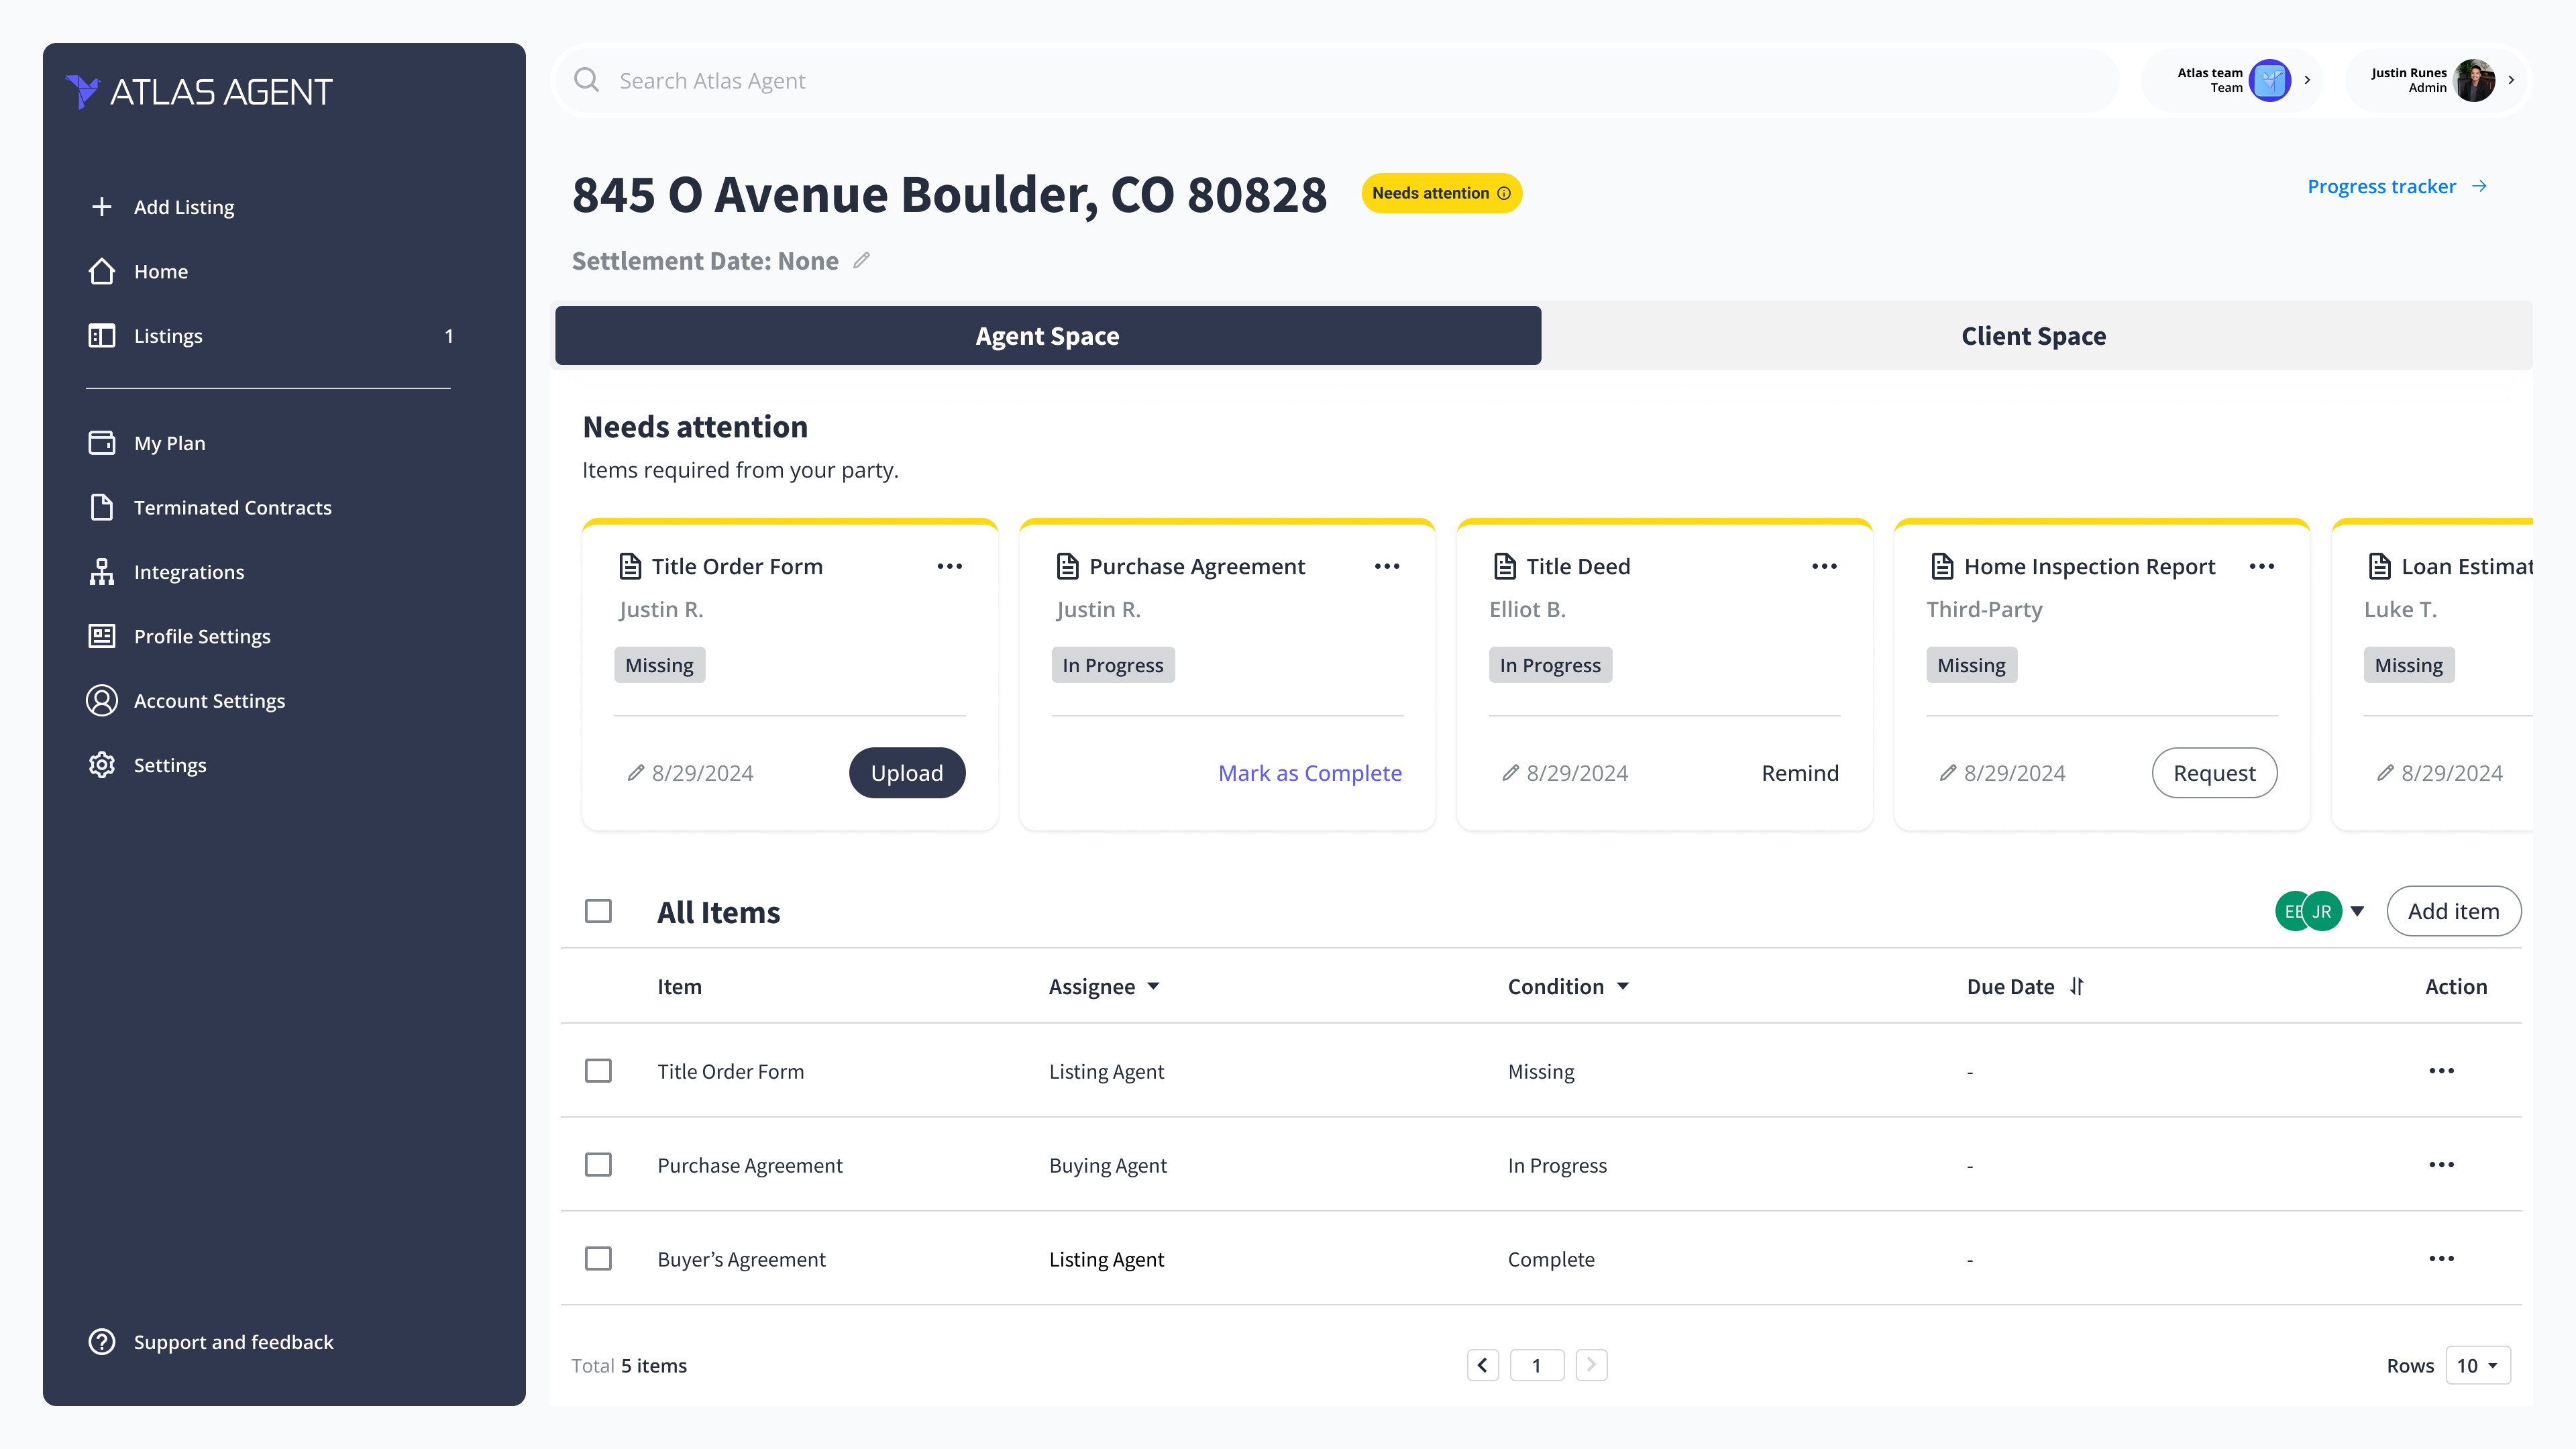Screen dimensions: 2576x1449
Task: Click Upload on Title Order Form card
Action: coord(906,773)
